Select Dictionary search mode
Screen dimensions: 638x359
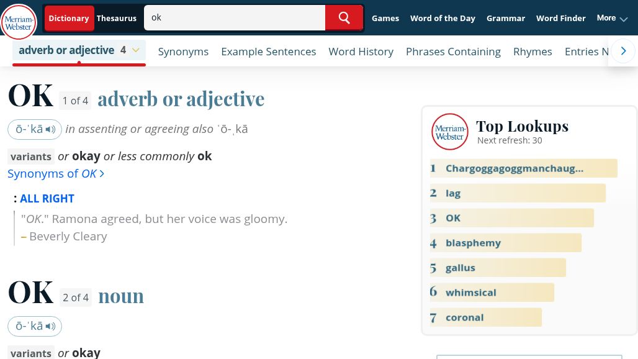[x=69, y=18]
